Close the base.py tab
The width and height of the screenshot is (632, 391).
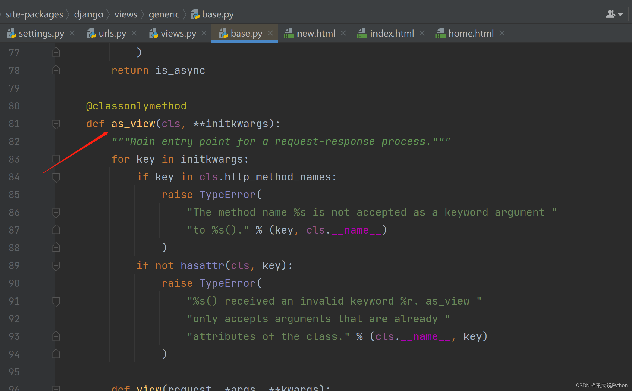(x=270, y=33)
